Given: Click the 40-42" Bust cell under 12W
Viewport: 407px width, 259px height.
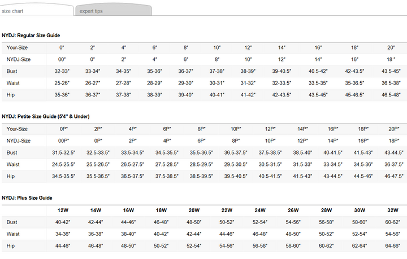Looking at the screenshot, I should pyautogui.click(x=63, y=222).
